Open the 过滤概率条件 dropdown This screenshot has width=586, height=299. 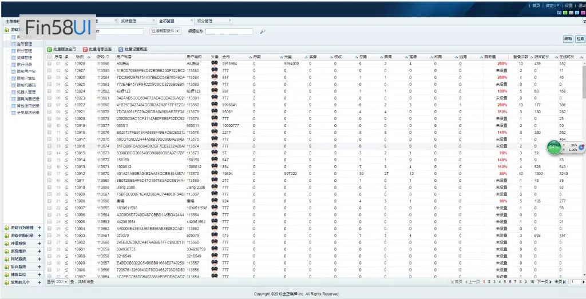[177, 31]
